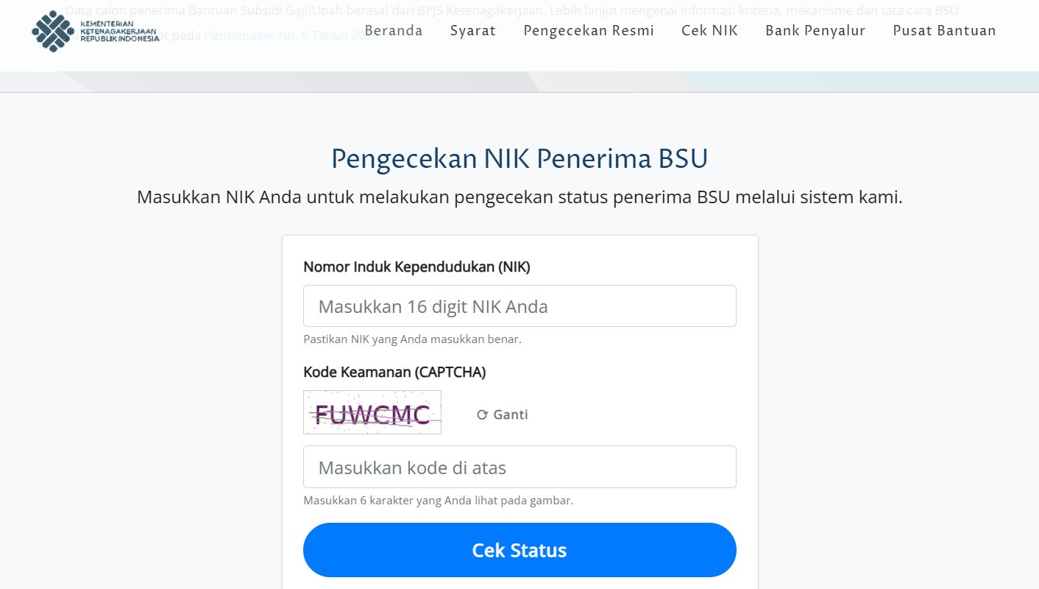
Task: Click the Kode Keamanan (CAPTCHA) label
Action: (x=394, y=372)
